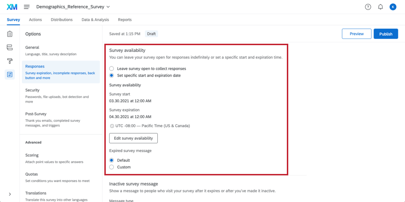Image resolution: width=405 pixels, height=202 pixels.
Task: Click the UTC -08:00 Pacific Time text
Action: [152, 126]
